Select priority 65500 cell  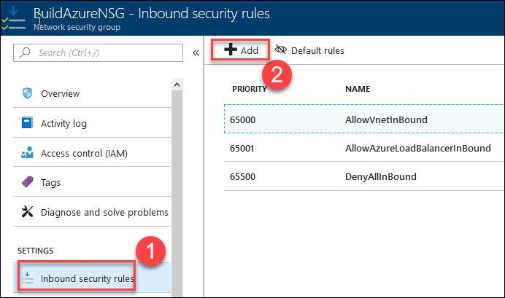click(242, 176)
